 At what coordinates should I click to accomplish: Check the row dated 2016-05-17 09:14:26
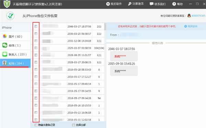click(36, 98)
